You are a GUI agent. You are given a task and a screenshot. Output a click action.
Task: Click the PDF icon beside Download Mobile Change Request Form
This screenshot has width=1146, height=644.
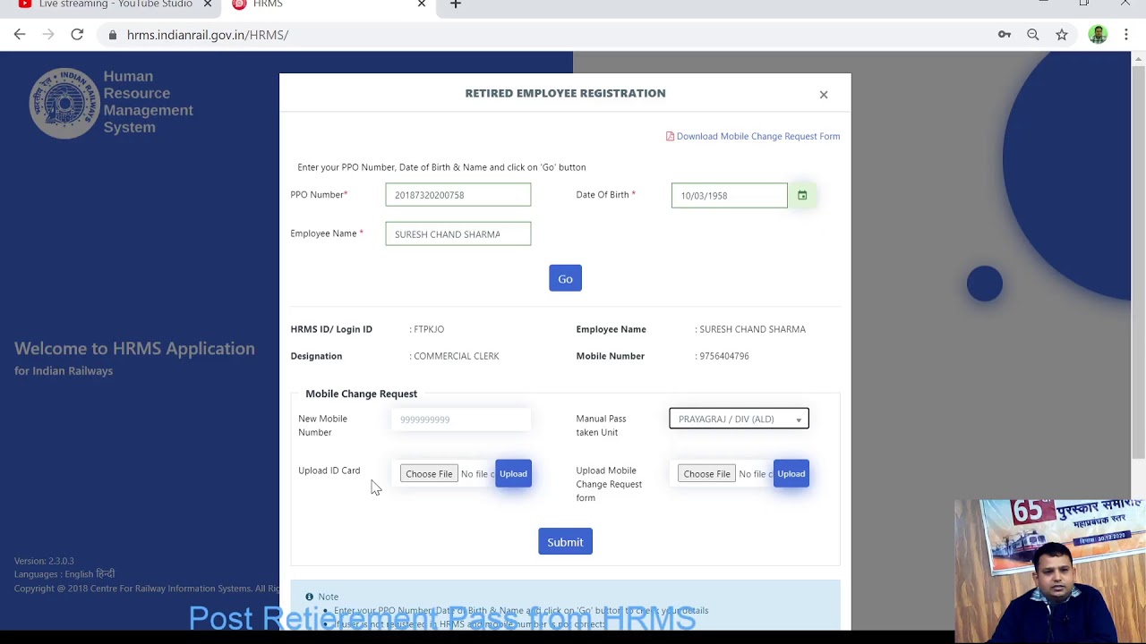tap(670, 137)
